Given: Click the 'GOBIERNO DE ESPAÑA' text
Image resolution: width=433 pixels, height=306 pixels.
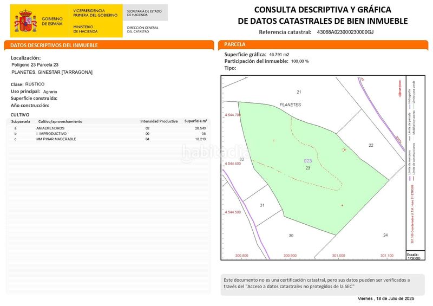Looking at the screenshot, I should (x=52, y=21).
